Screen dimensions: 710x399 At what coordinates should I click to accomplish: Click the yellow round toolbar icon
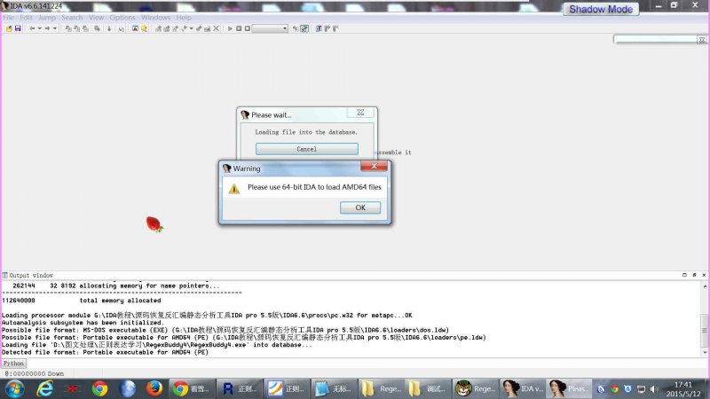point(144,28)
